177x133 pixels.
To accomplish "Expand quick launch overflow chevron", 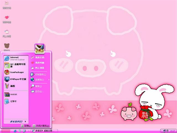I will tap(29, 131).
